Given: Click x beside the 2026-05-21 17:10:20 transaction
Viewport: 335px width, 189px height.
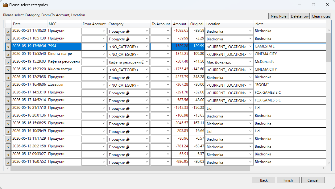Looking at the screenshot, I should (8, 31).
